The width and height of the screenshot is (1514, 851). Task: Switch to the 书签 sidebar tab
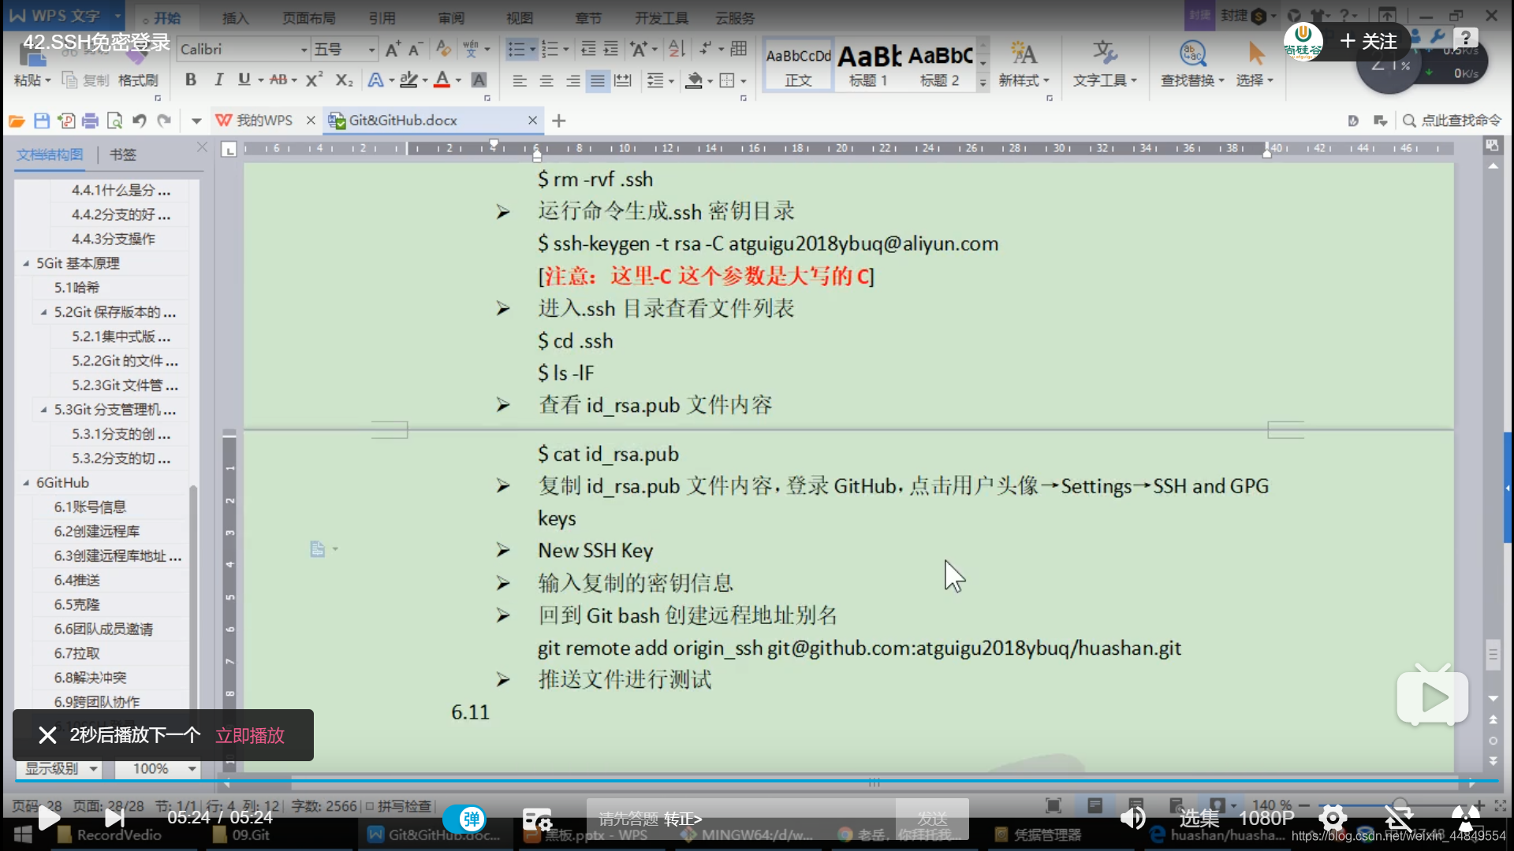pyautogui.click(x=123, y=154)
